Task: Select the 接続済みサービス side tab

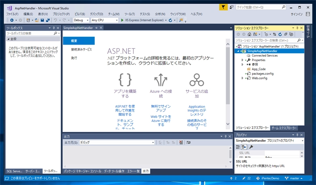Action: [x=81, y=49]
